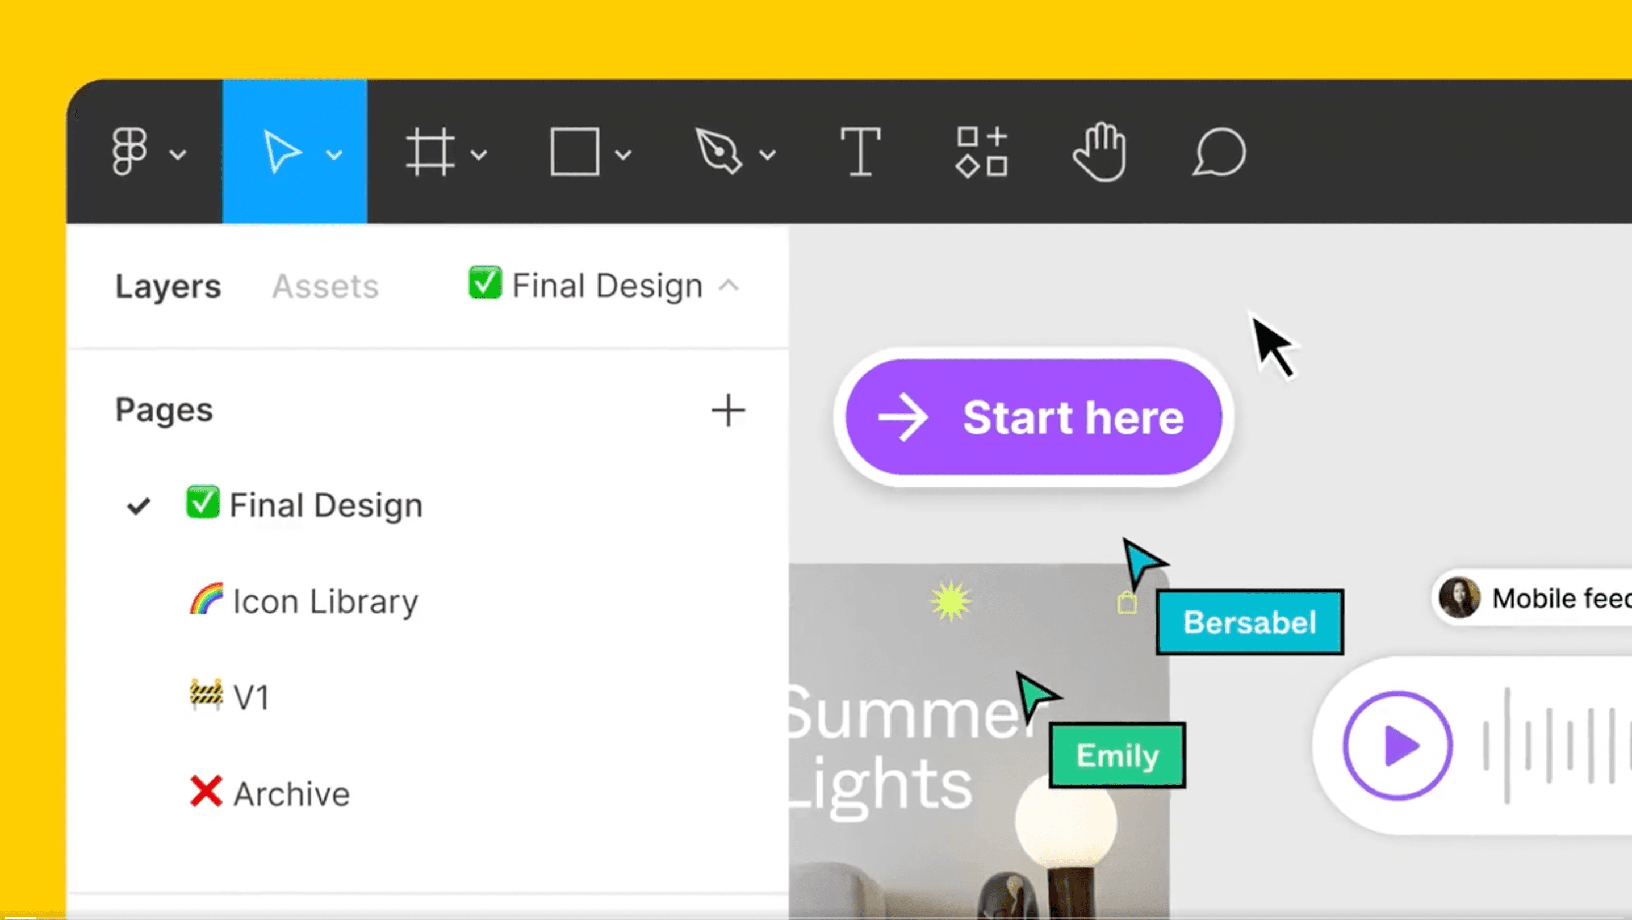Screen dimensions: 1632x920
Task: Expand the Figma main menu chevron
Action: click(x=178, y=154)
